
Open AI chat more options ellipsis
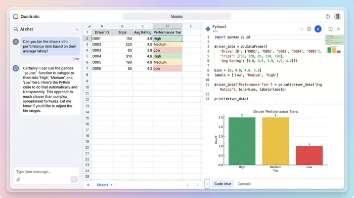[76, 29]
